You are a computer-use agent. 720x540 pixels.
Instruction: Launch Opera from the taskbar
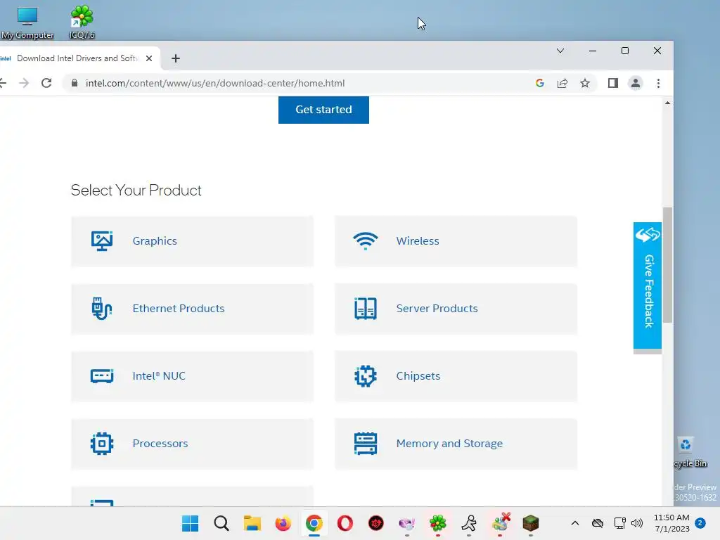coord(345,523)
